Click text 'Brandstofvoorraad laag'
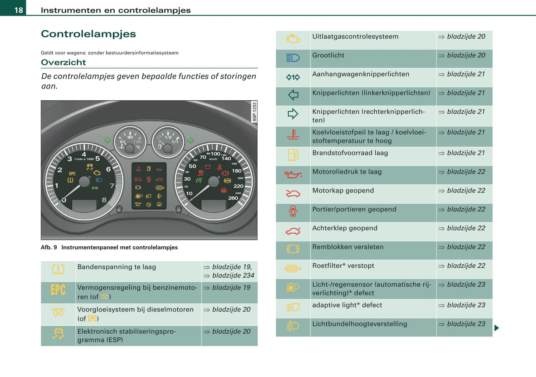This screenshot has height=377, width=536. (350, 153)
